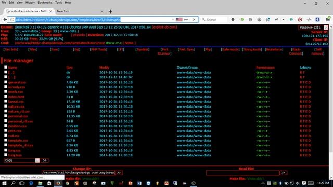
Task: Click the red target extension icon
Action: [x=300, y=20]
